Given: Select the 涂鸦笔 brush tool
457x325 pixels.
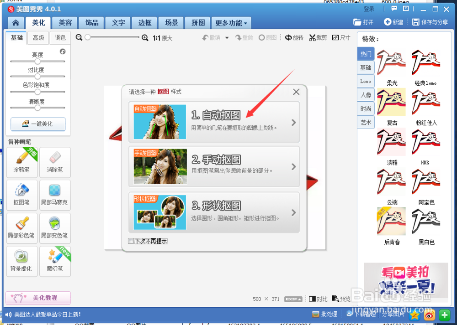Looking at the screenshot, I should (22, 162).
